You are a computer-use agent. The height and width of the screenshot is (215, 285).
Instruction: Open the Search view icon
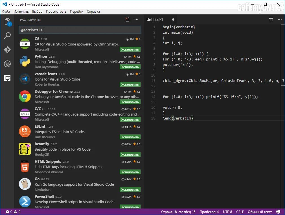[x=7, y=35]
